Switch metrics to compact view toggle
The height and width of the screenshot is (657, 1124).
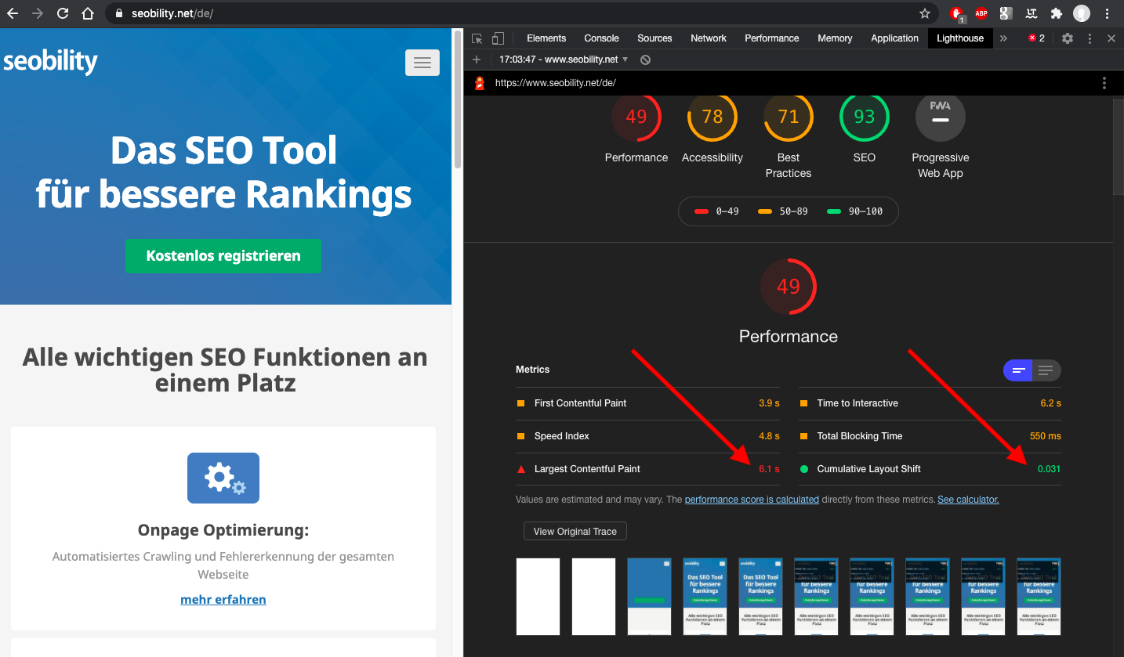[x=1018, y=370]
